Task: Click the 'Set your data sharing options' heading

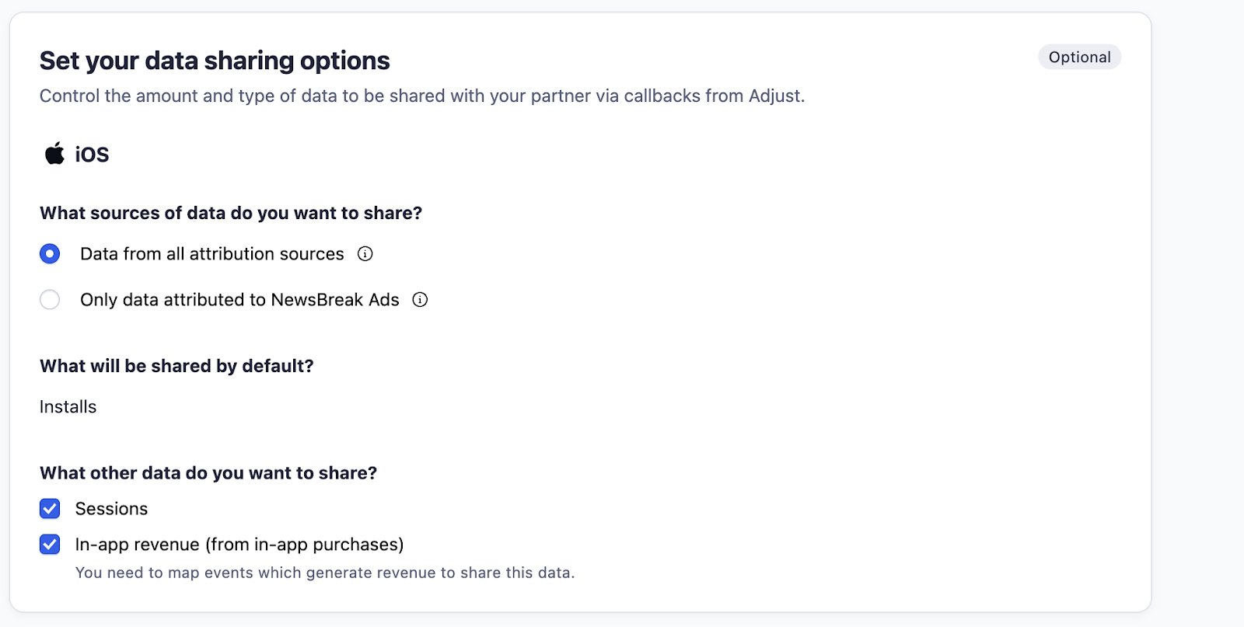Action: click(215, 61)
